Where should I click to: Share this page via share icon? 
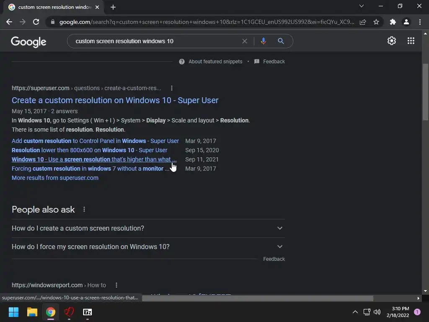pos(363,22)
